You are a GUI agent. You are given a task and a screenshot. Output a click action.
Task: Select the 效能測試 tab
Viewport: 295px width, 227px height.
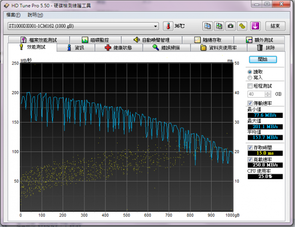coord(32,47)
